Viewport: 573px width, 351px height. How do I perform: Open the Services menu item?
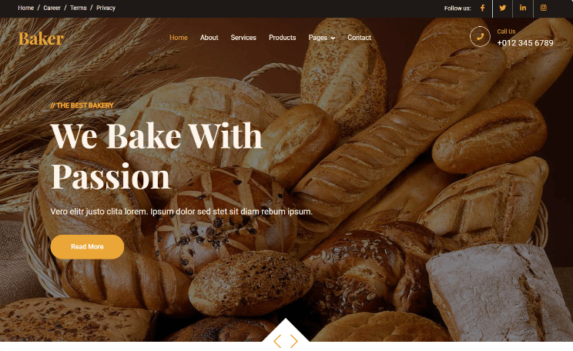pos(243,38)
